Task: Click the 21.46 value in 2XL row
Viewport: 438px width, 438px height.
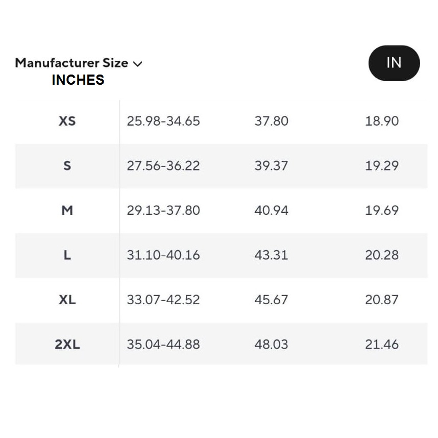Action: 382,345
